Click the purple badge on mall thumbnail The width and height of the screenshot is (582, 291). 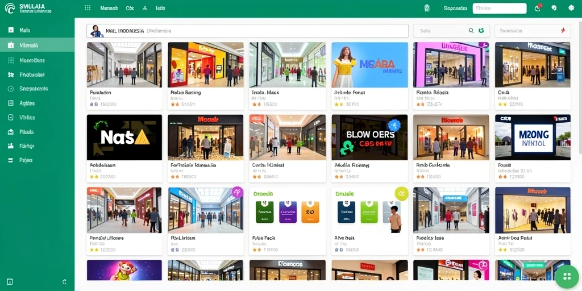click(237, 192)
